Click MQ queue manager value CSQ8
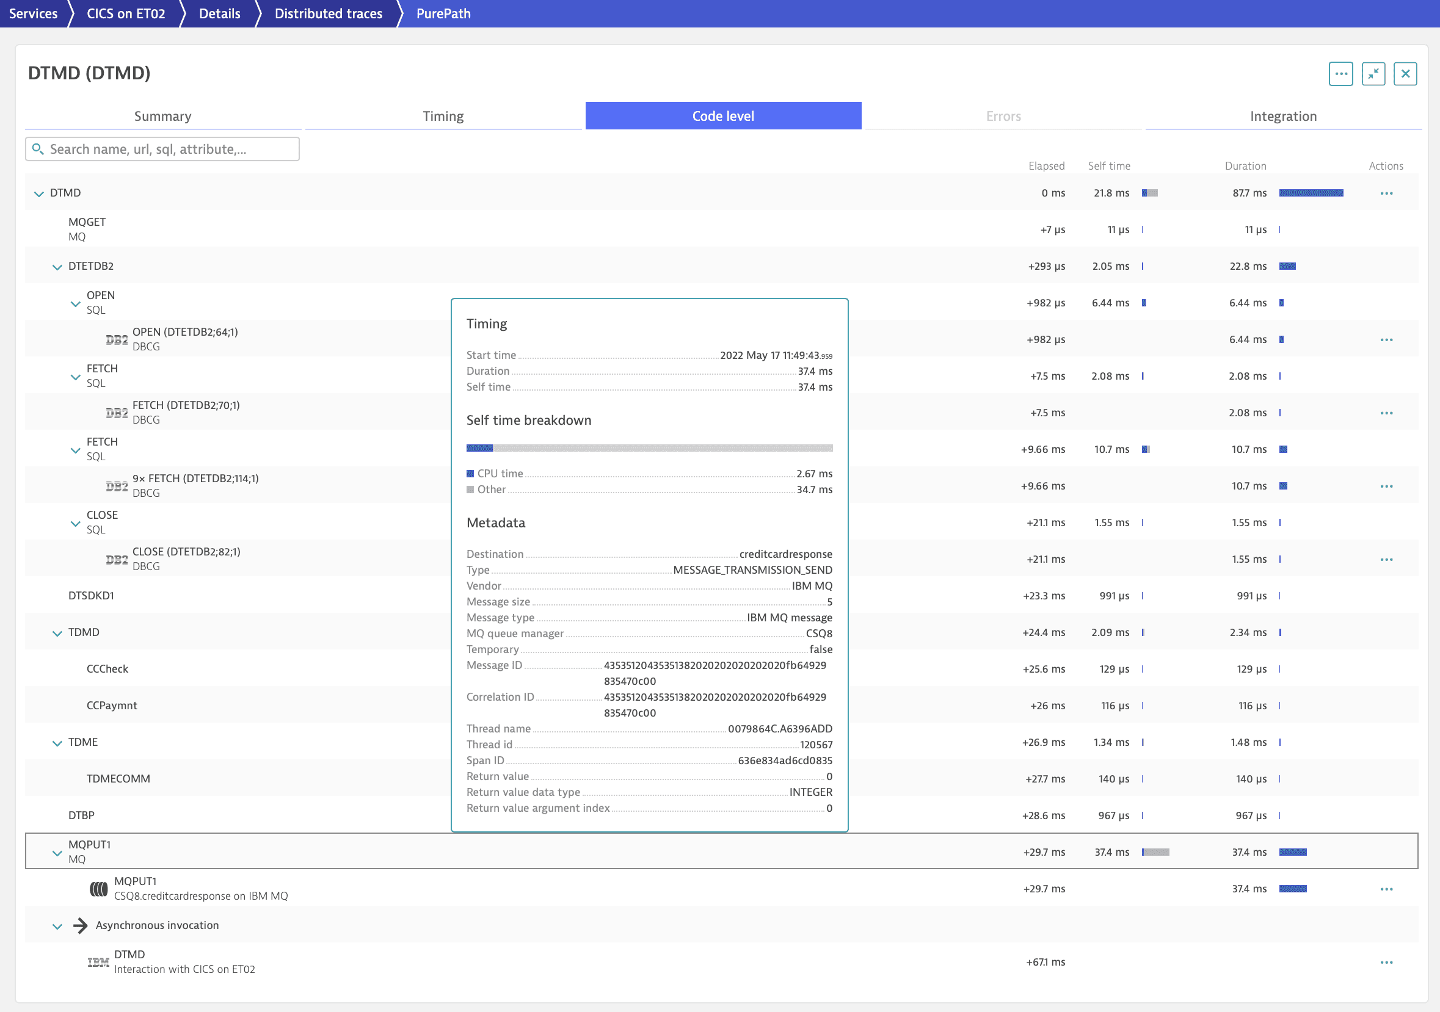The height and width of the screenshot is (1012, 1440). 819,634
